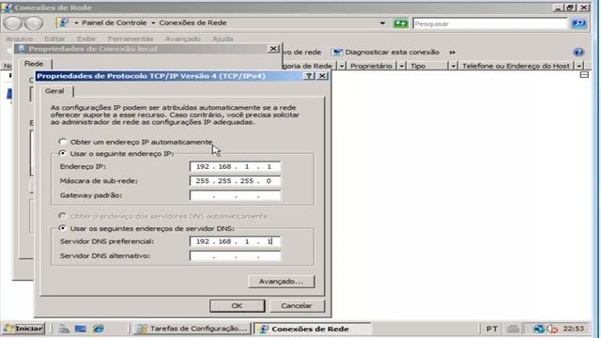Switch to Conexões de Rede taskbar item
The width and height of the screenshot is (601, 338).
coord(312,329)
